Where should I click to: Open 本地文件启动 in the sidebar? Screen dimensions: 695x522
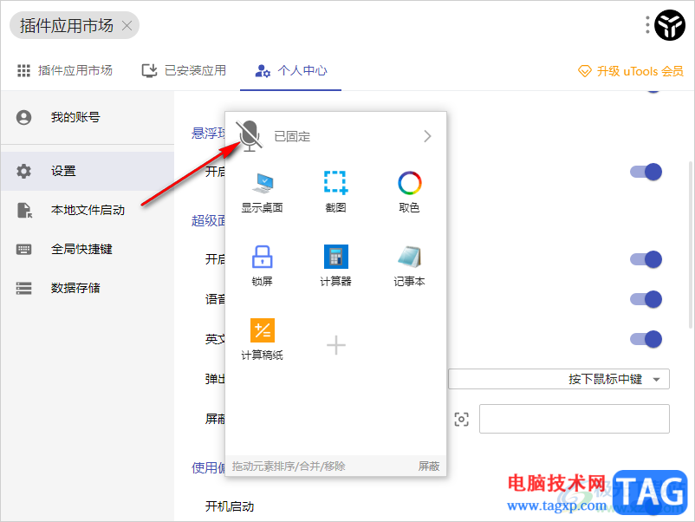(88, 210)
